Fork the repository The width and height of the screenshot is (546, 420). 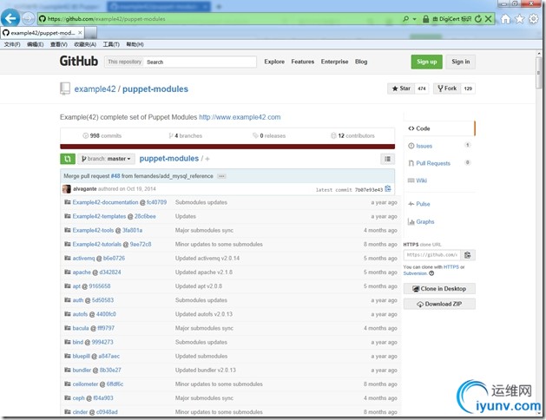(x=447, y=89)
